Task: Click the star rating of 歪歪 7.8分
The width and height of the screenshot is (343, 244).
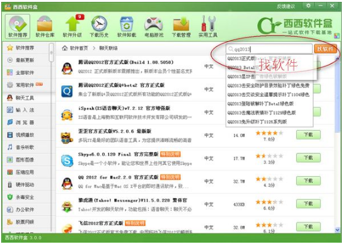Action: coord(269,133)
